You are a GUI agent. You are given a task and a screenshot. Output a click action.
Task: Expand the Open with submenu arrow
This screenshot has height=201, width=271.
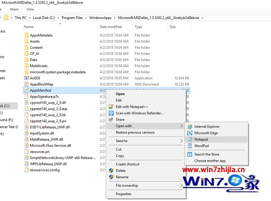182,126
